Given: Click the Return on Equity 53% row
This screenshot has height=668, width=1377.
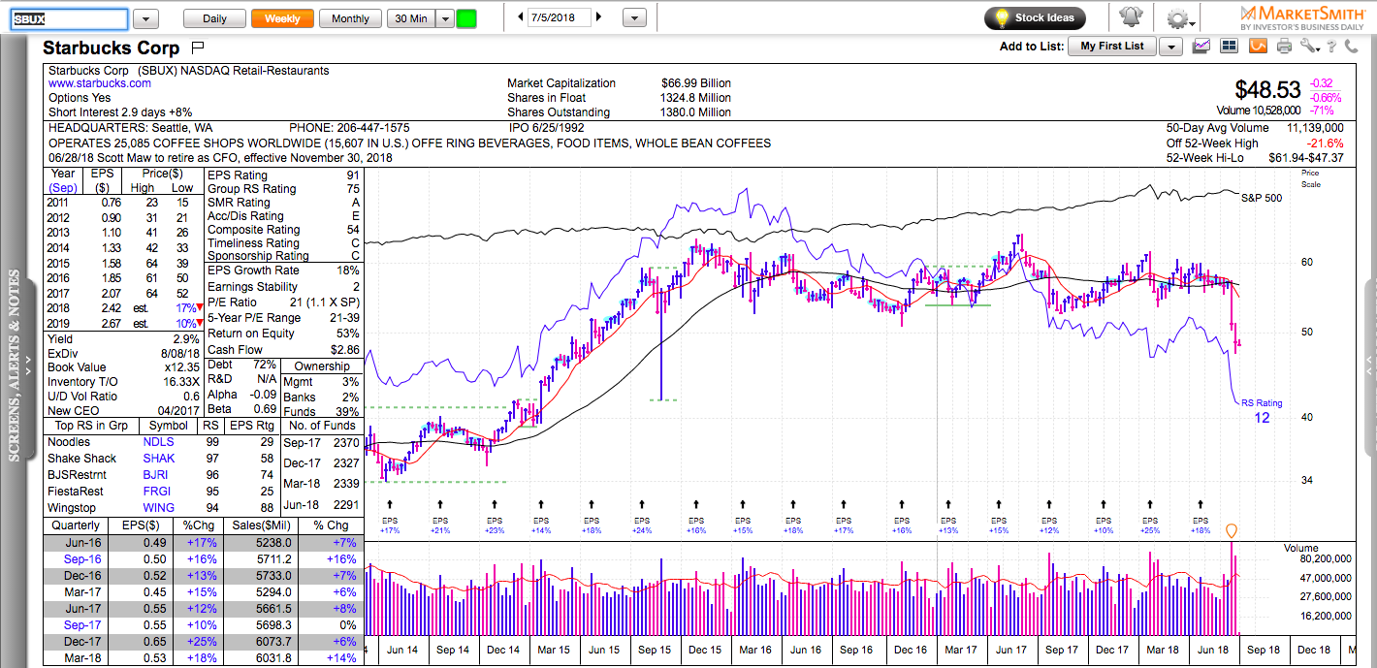Looking at the screenshot, I should (285, 334).
